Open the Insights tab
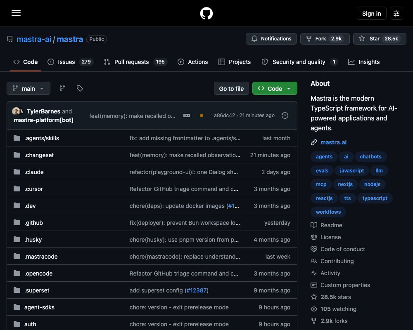The width and height of the screenshot is (413, 330). pos(364,62)
